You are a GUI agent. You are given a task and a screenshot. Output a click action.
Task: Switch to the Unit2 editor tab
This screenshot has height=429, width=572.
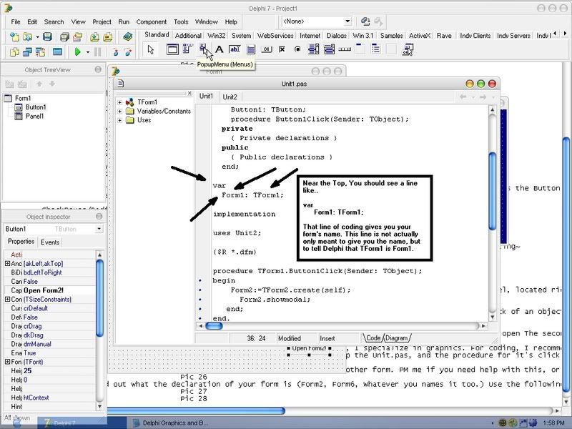pyautogui.click(x=230, y=97)
